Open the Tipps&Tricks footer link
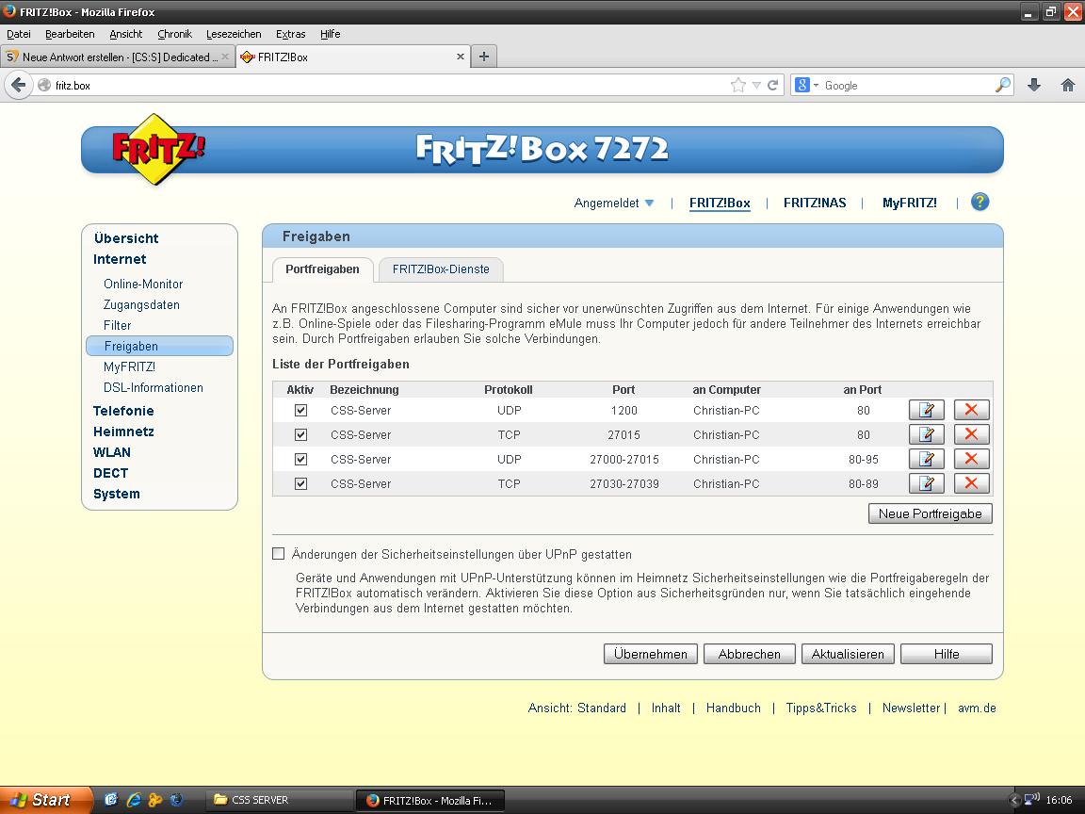Viewport: 1085px width, 814px height. (x=820, y=708)
